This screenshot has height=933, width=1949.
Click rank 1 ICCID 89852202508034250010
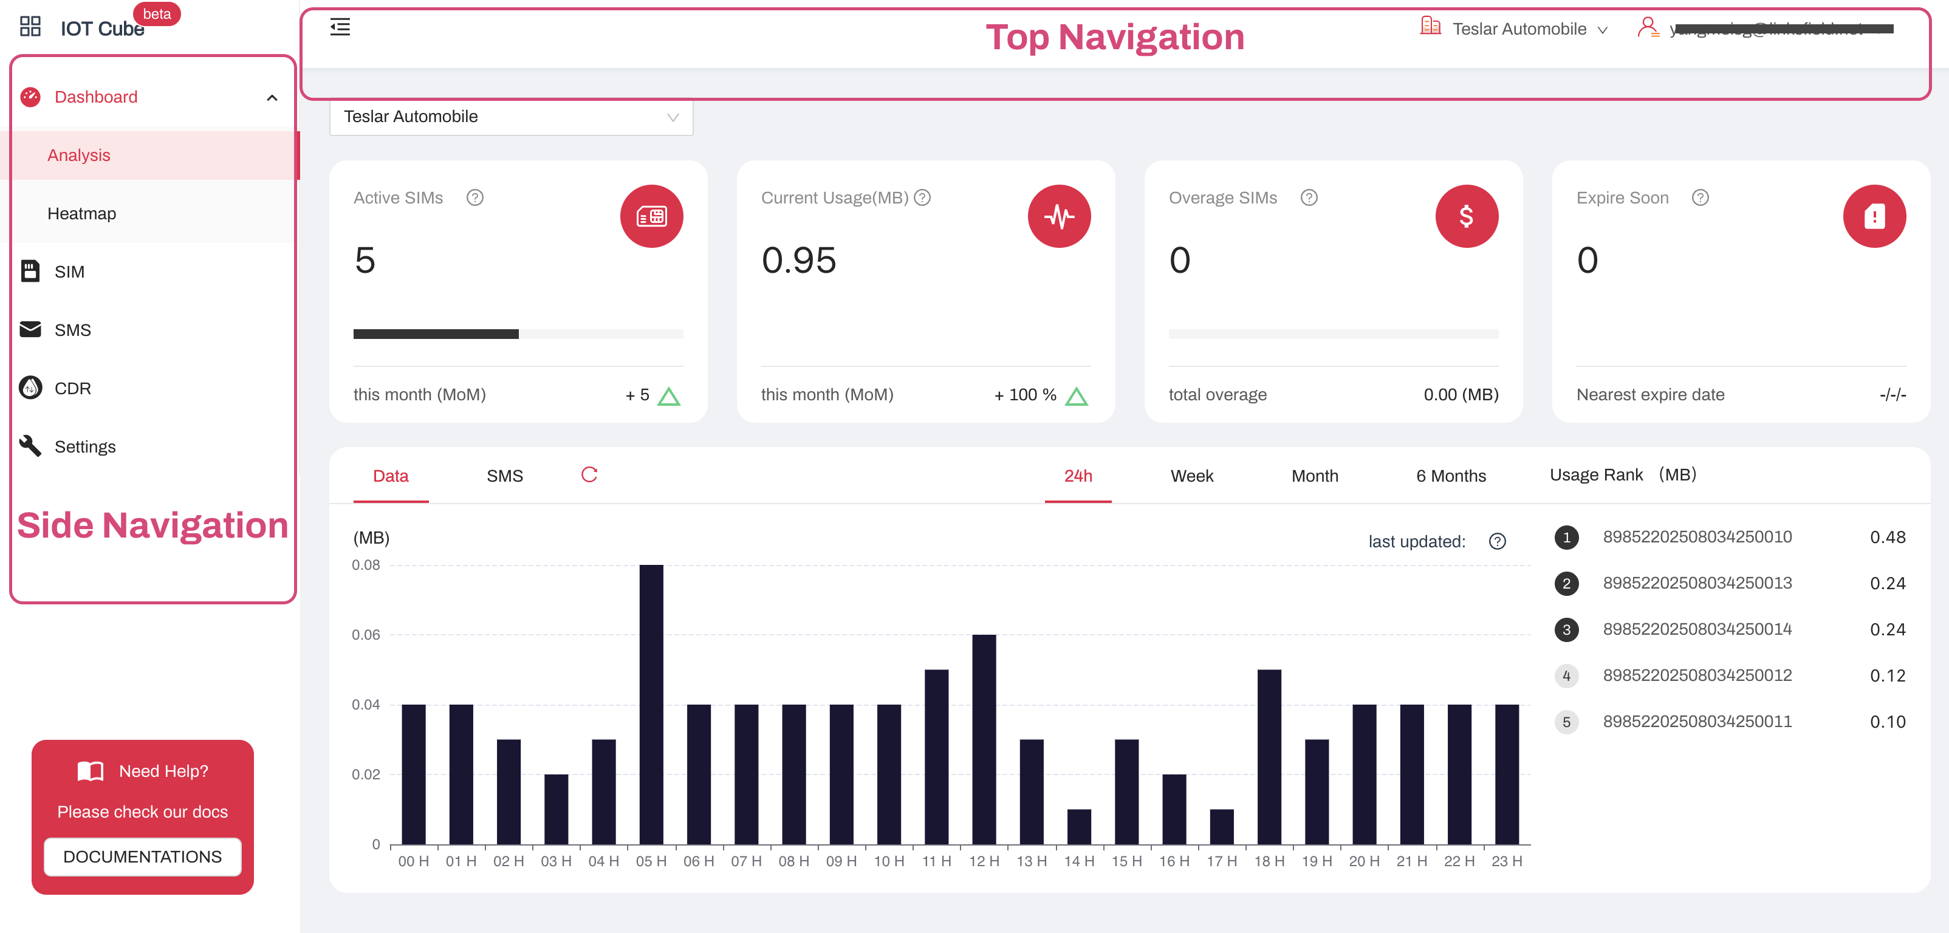(1697, 537)
